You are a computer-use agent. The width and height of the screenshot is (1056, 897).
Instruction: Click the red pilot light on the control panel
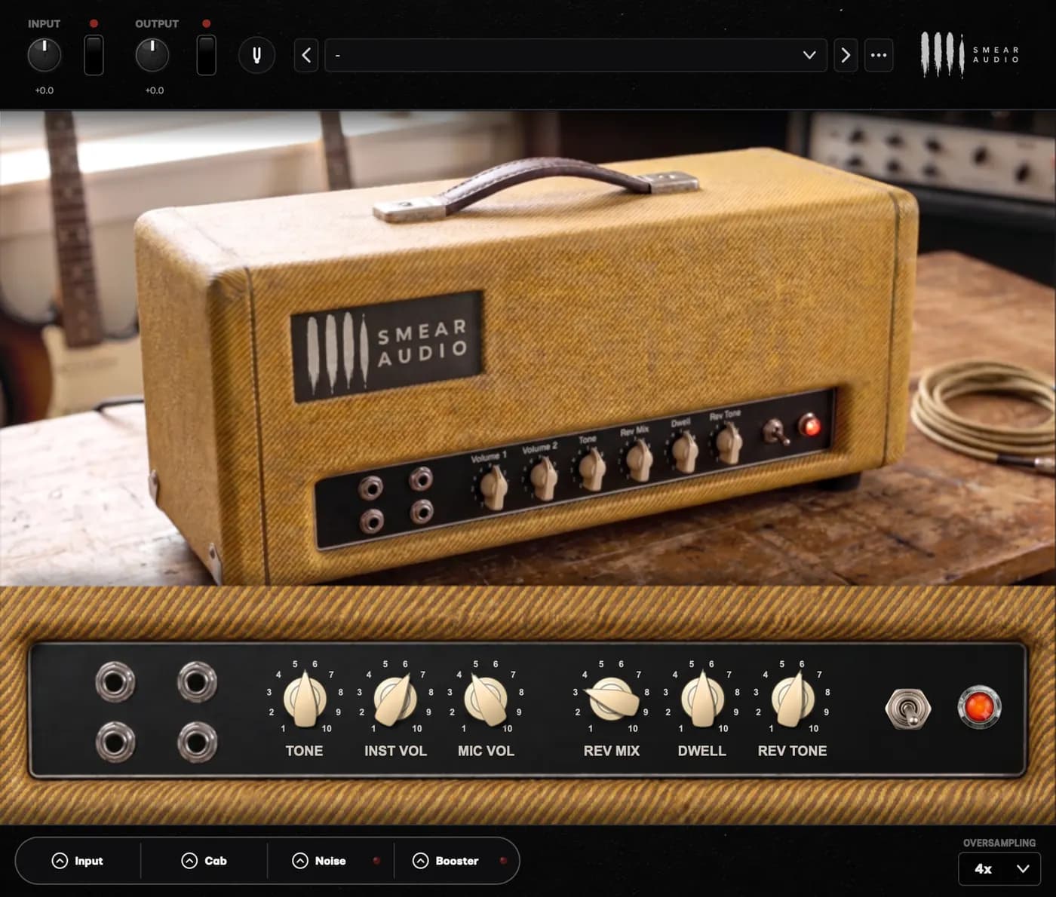tap(979, 707)
